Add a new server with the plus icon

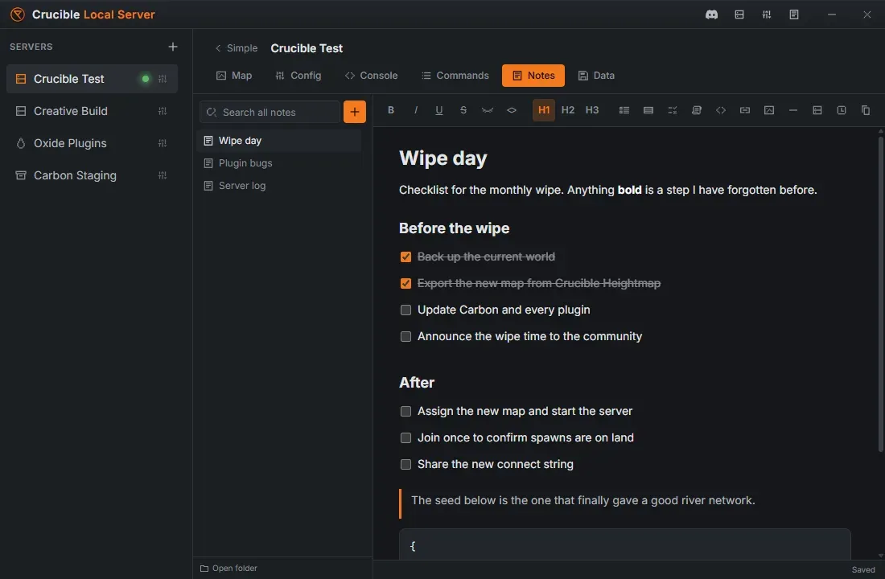pos(173,47)
